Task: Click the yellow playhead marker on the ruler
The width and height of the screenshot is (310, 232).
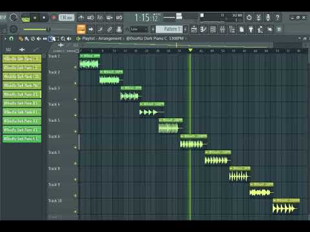Action: tap(190, 50)
